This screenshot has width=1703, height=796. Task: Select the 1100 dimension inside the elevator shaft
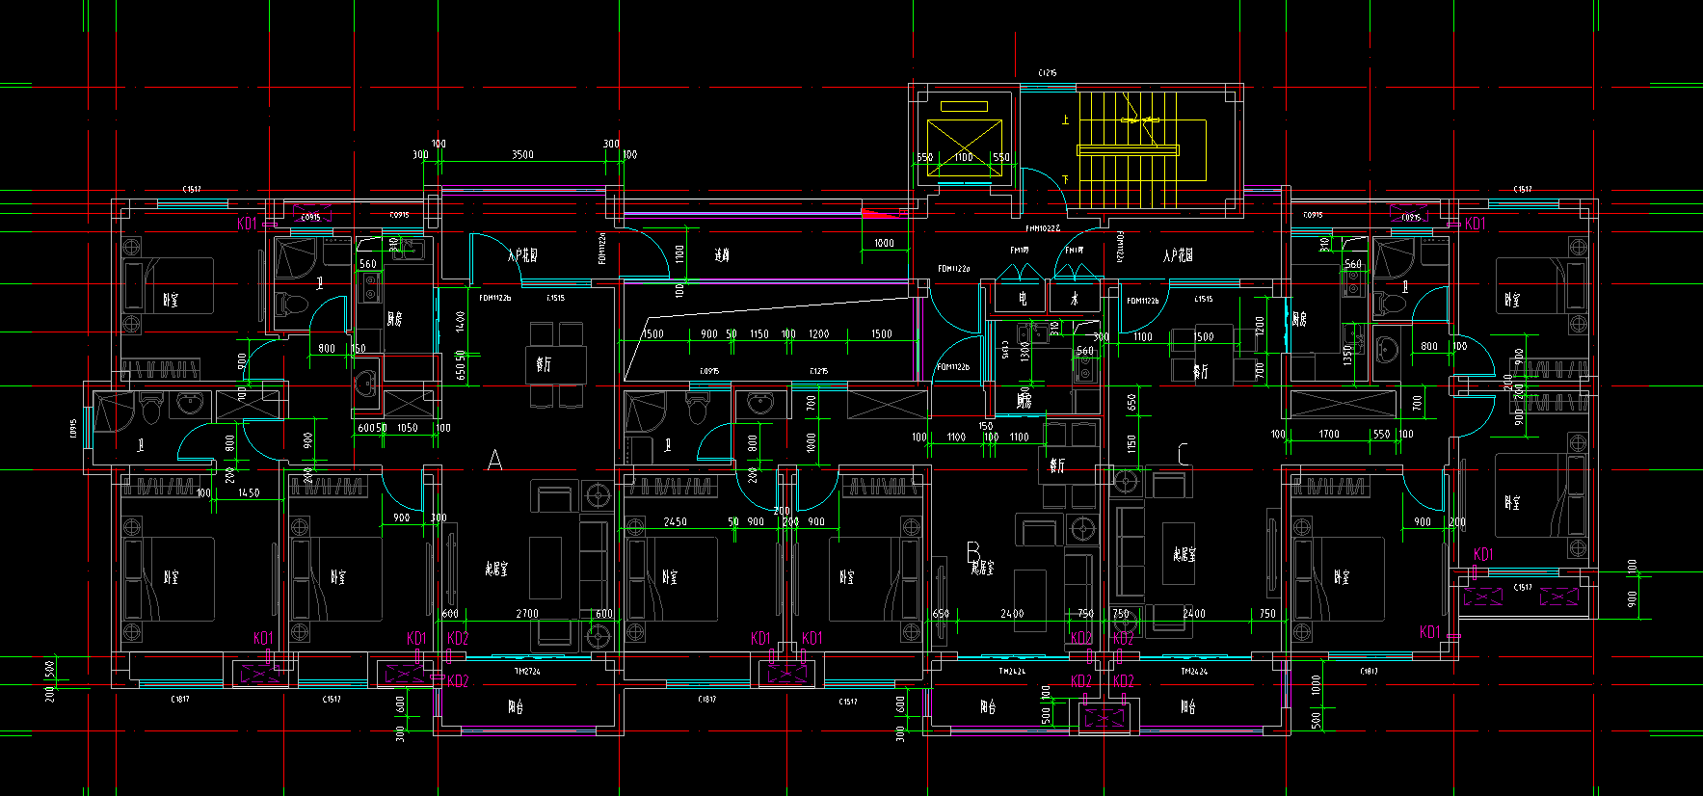coord(964,157)
